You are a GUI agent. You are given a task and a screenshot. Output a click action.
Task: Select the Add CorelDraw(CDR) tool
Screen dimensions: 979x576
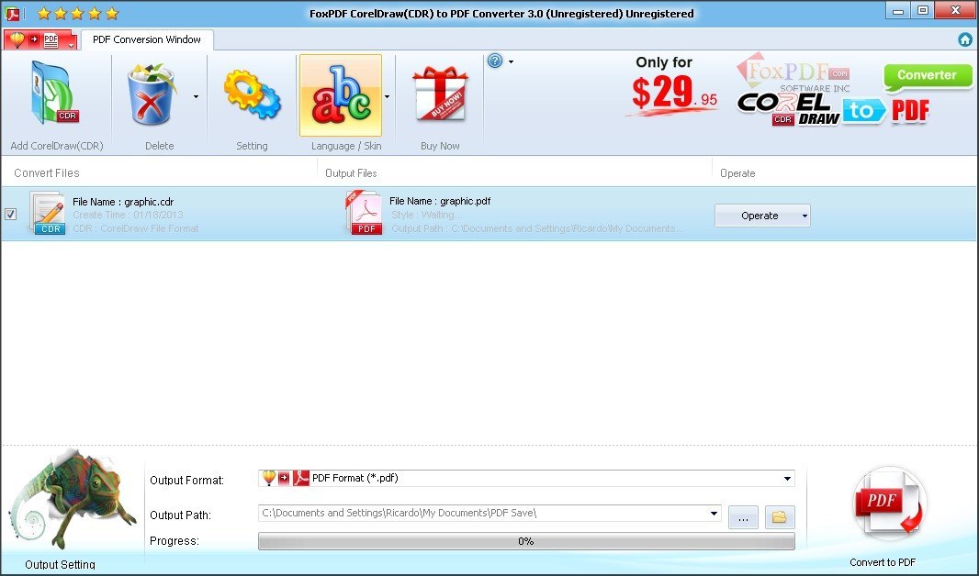pyautogui.click(x=55, y=92)
